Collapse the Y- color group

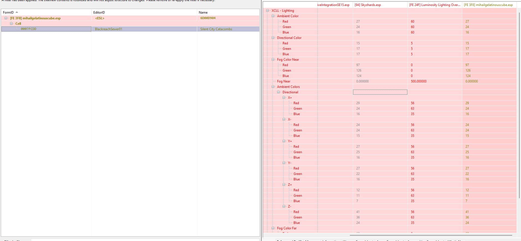click(x=284, y=163)
